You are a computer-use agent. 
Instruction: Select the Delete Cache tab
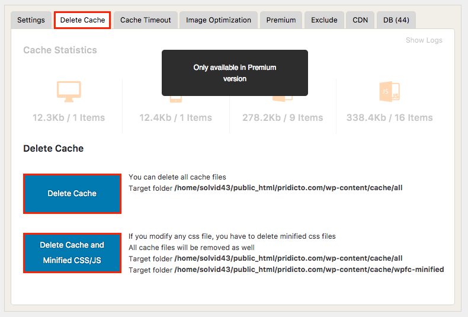pyautogui.click(x=82, y=20)
